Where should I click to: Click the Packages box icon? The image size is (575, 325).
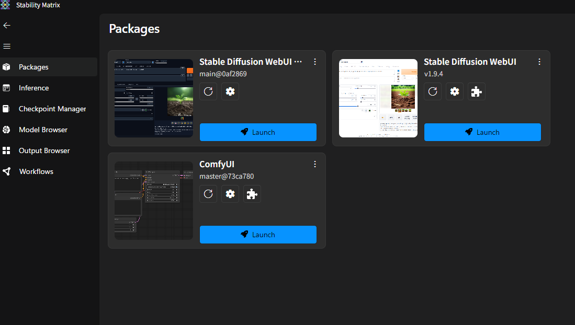(x=6, y=67)
